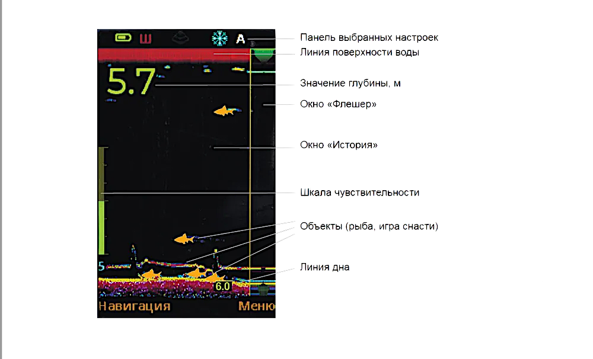The height and width of the screenshot is (359, 593).
Task: Open the Меню soft key
Action: coord(257,306)
